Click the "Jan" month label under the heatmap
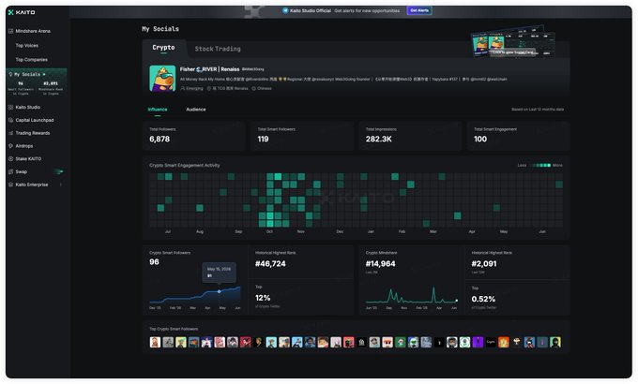 (x=371, y=231)
